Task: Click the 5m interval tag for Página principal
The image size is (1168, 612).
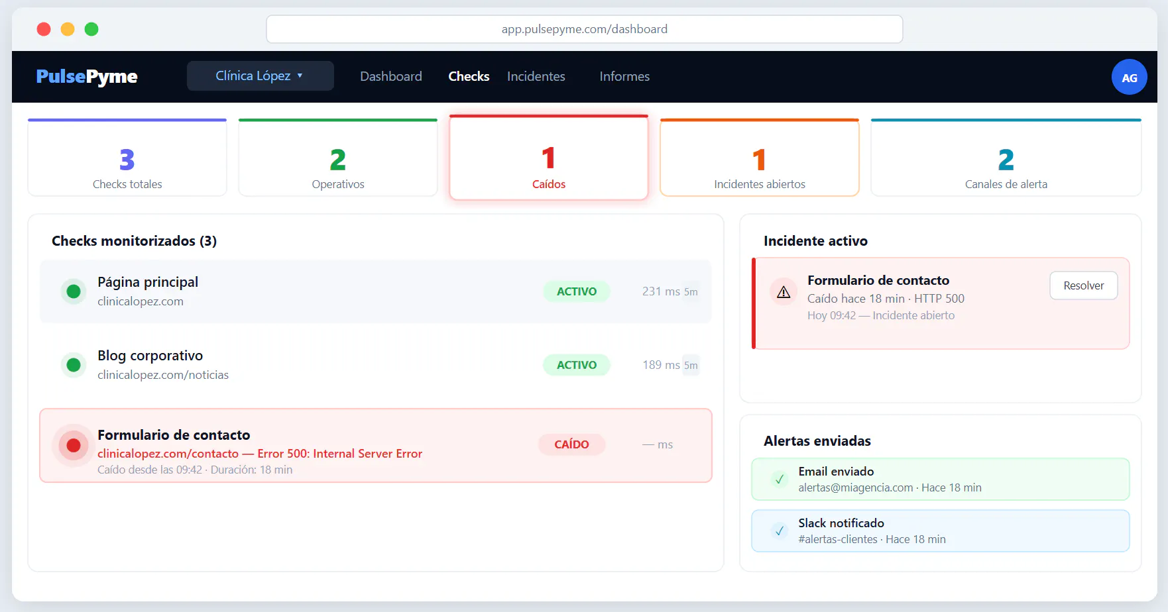Action: 691,291
